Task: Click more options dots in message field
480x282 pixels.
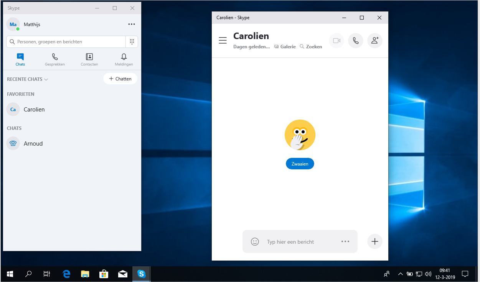Action: pos(345,241)
